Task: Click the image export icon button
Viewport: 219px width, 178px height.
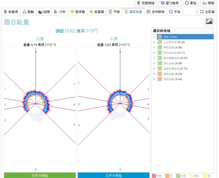Action: tap(209, 21)
